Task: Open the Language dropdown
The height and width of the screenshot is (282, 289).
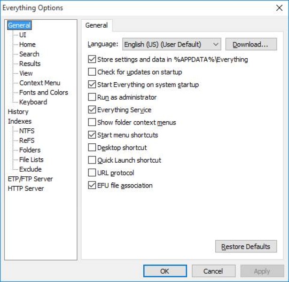Action: (x=171, y=45)
